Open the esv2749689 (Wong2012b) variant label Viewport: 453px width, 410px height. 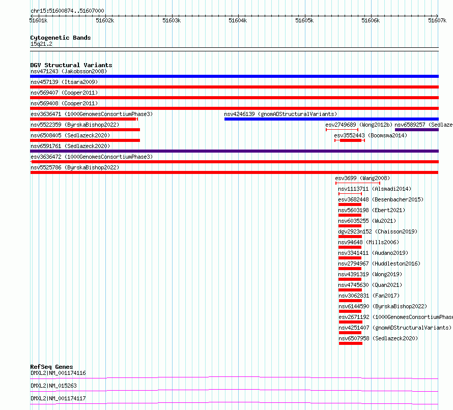click(x=359, y=125)
